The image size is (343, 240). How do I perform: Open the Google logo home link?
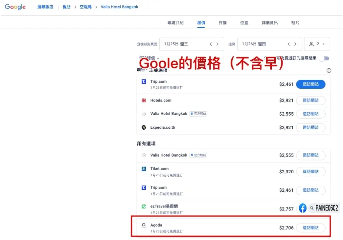[15, 7]
